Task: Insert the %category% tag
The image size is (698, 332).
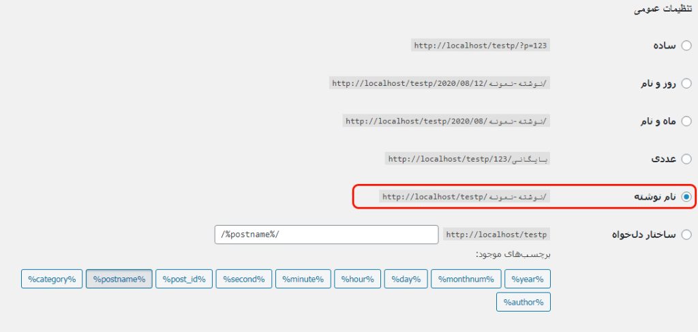Action: pyautogui.click(x=52, y=279)
